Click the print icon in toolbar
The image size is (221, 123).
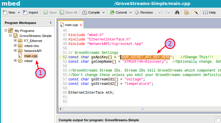click(x=186, y=12)
